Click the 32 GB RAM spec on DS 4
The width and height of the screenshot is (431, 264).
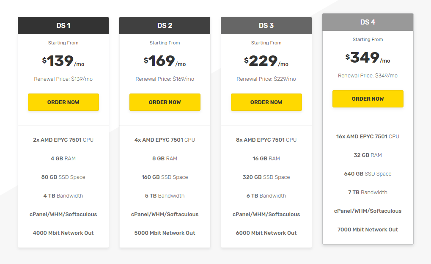tap(368, 155)
